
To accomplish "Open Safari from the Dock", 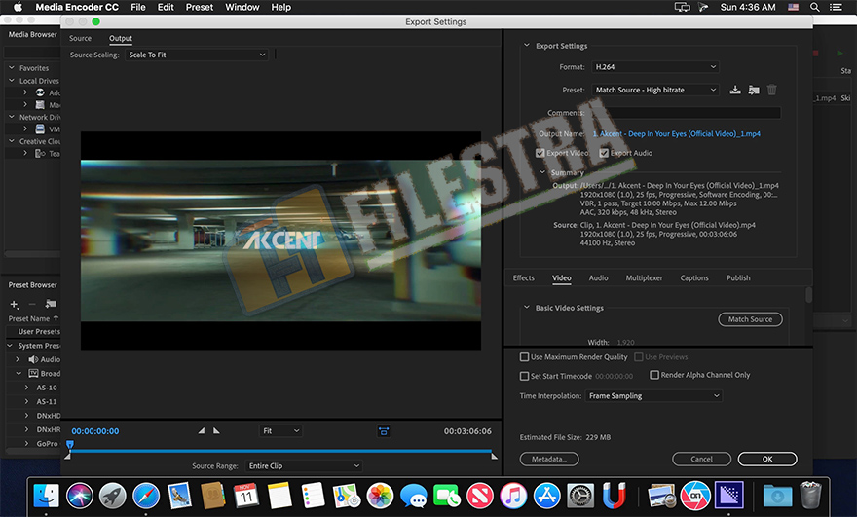I will [146, 497].
